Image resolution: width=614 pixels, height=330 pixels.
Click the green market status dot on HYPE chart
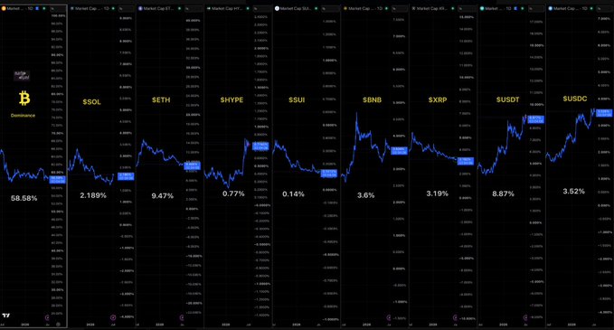248,8
